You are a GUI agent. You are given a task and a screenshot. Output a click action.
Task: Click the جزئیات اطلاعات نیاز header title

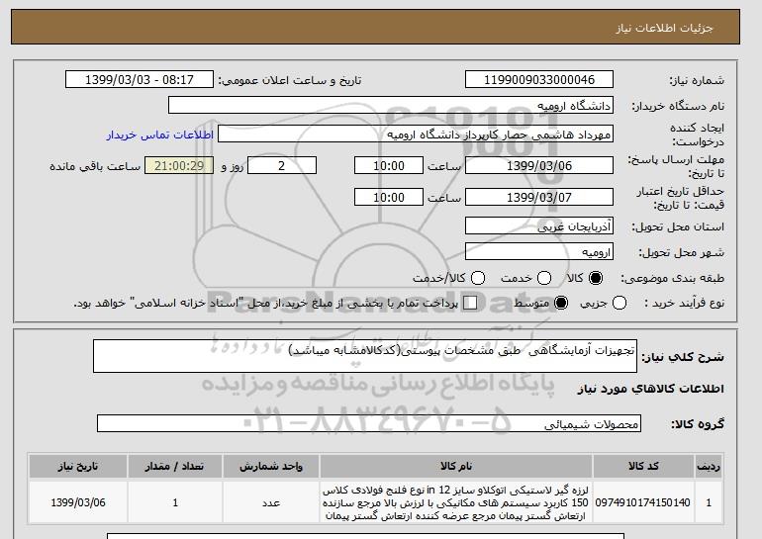coord(664,28)
